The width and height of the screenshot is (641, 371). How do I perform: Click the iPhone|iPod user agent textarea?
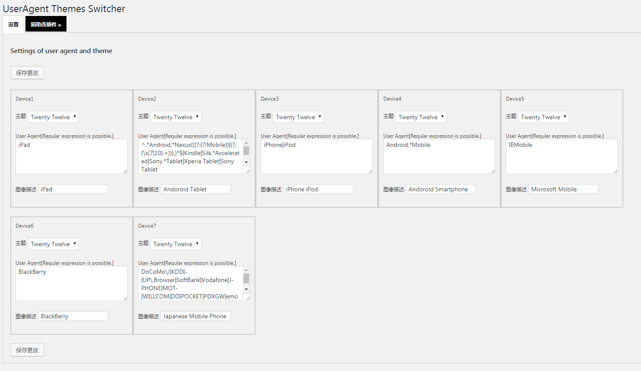tap(317, 156)
